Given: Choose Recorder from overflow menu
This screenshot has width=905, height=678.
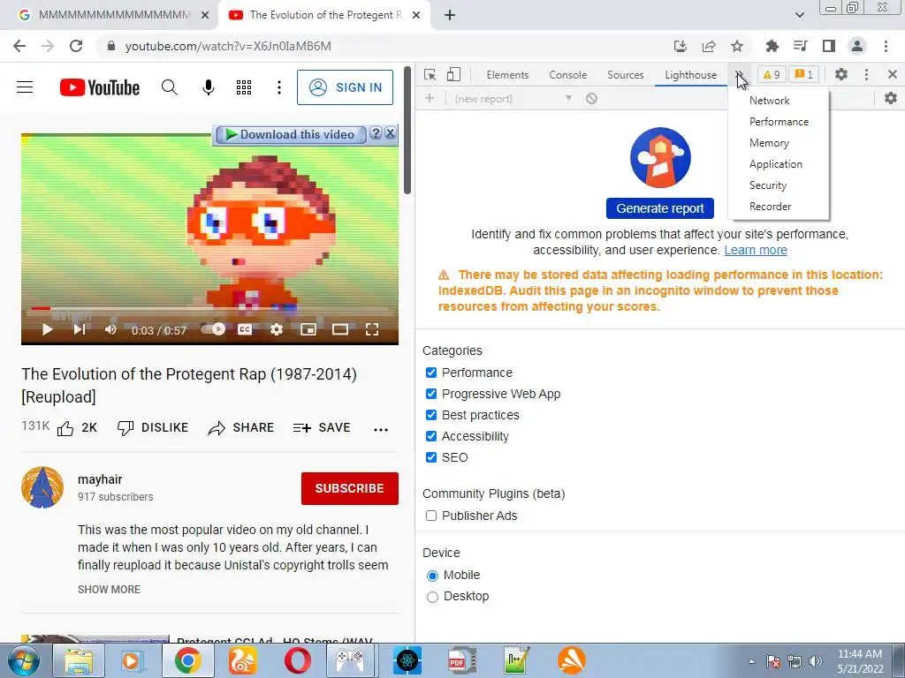Looking at the screenshot, I should tap(770, 207).
